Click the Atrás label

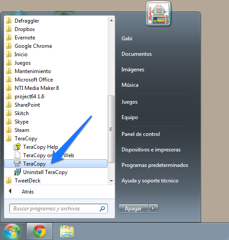point(28,191)
